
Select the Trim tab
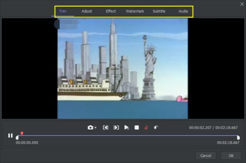pos(63,11)
